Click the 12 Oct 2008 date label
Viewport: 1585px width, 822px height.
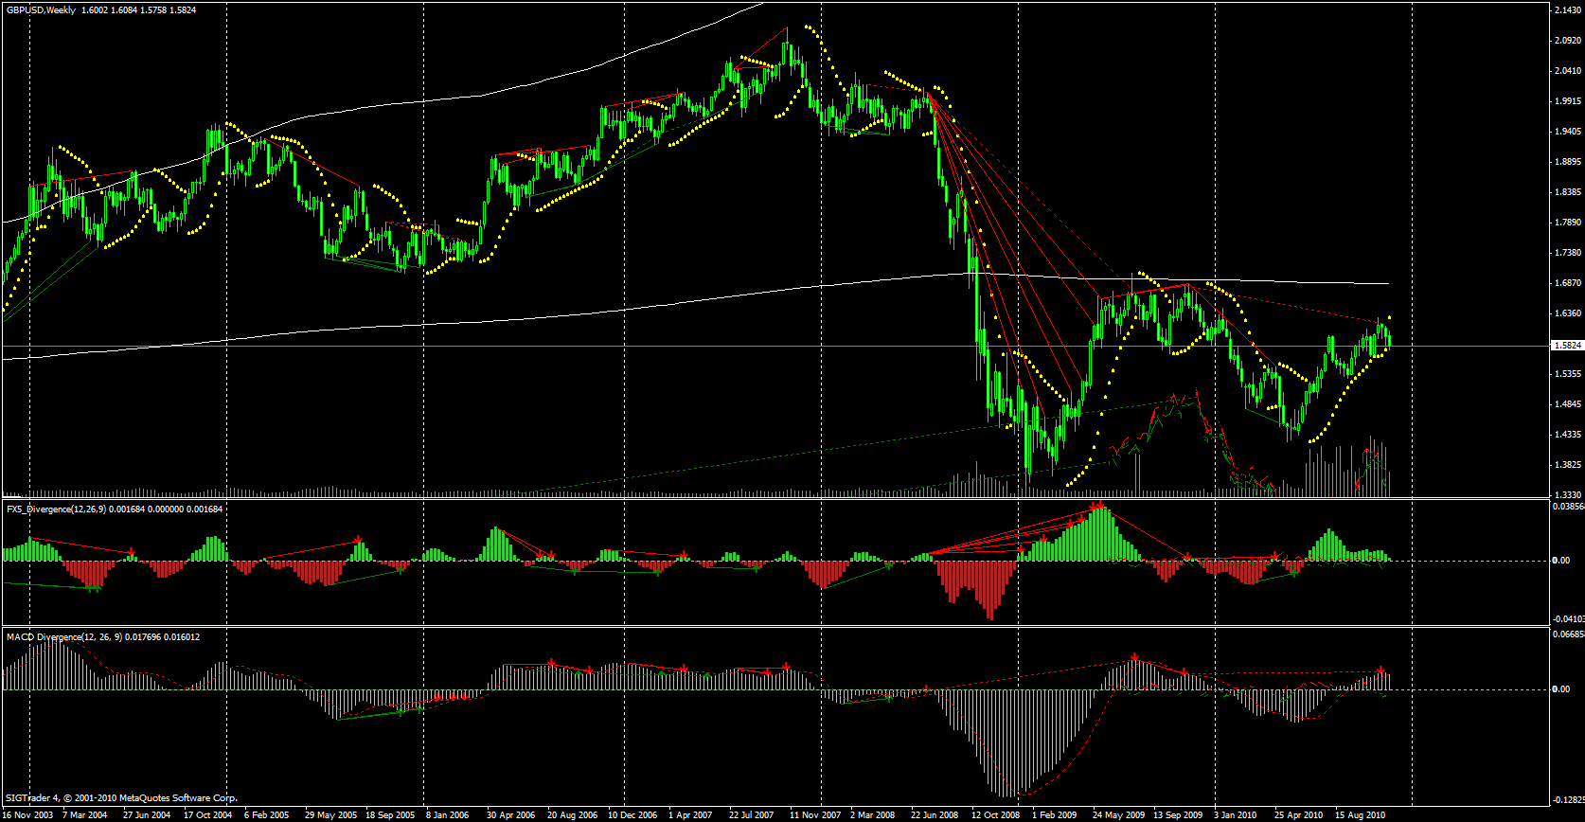pyautogui.click(x=995, y=814)
